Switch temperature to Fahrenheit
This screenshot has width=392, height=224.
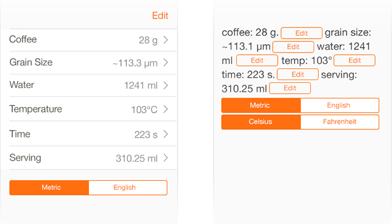click(339, 122)
